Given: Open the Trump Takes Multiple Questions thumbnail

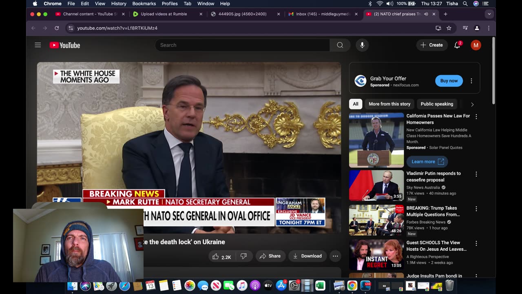Looking at the screenshot, I should click(x=376, y=220).
